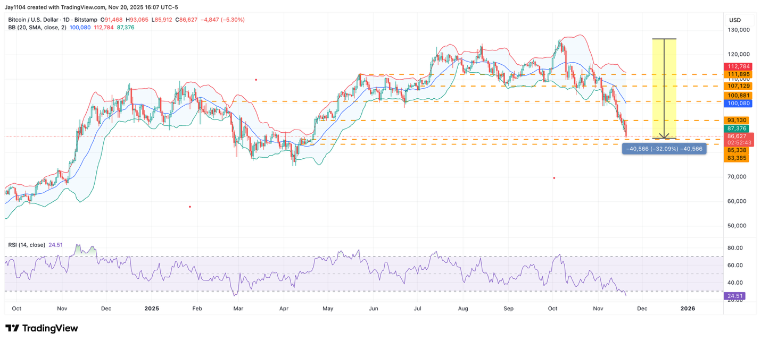Click the purple 24.51 RSI value label
This screenshot has height=342, width=761.
736,296
